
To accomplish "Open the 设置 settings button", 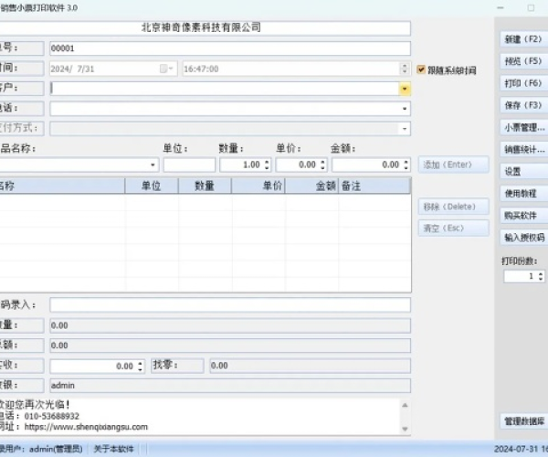I will pyautogui.click(x=524, y=172).
